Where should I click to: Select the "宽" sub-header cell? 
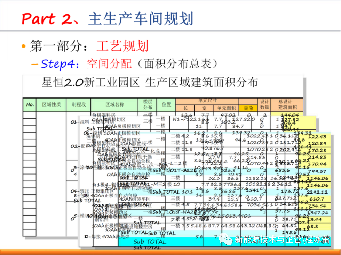(204, 108)
